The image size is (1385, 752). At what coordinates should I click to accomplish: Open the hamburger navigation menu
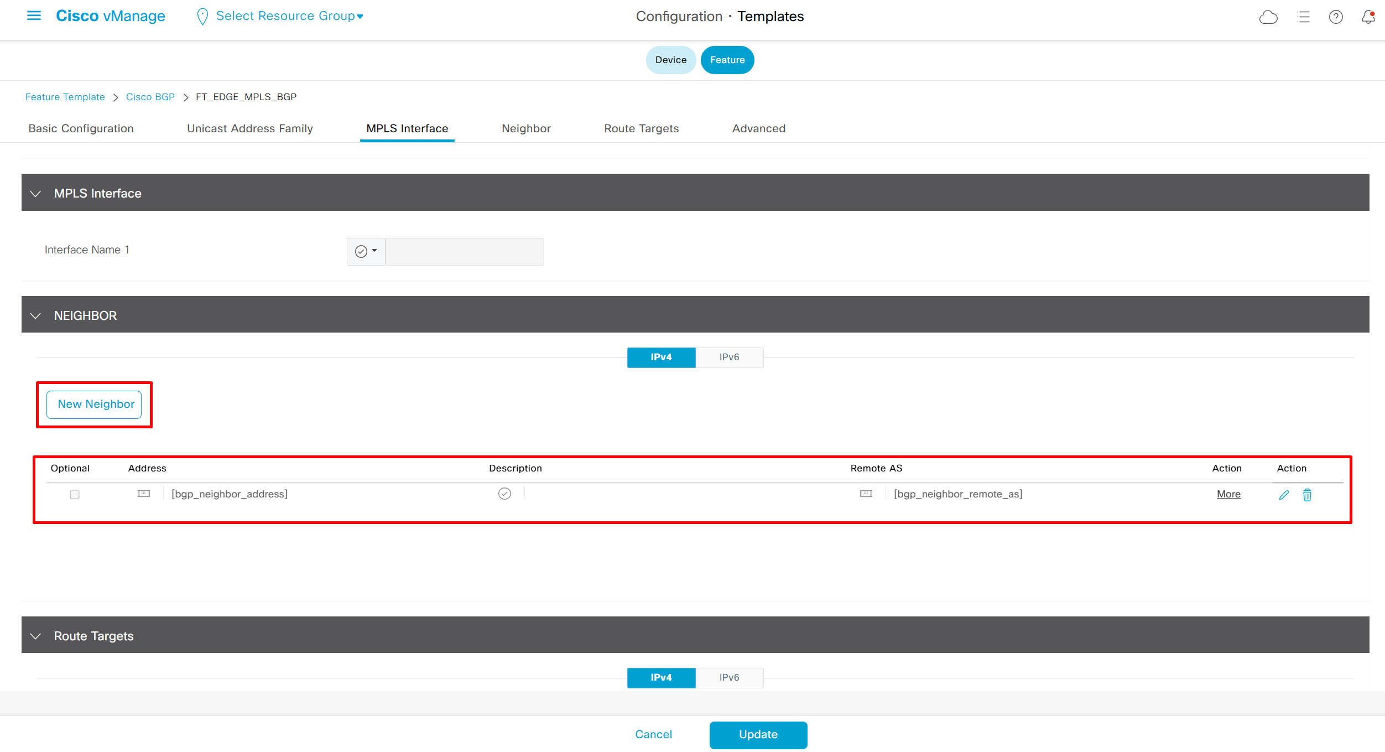pyautogui.click(x=34, y=16)
